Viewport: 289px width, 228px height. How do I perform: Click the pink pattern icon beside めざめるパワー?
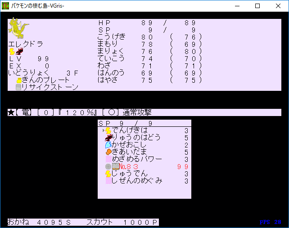(x=108, y=159)
